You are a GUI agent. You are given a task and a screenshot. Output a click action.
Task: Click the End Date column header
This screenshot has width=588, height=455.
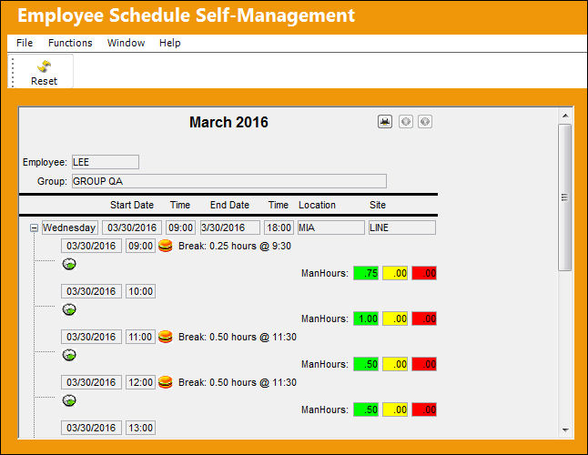(229, 205)
